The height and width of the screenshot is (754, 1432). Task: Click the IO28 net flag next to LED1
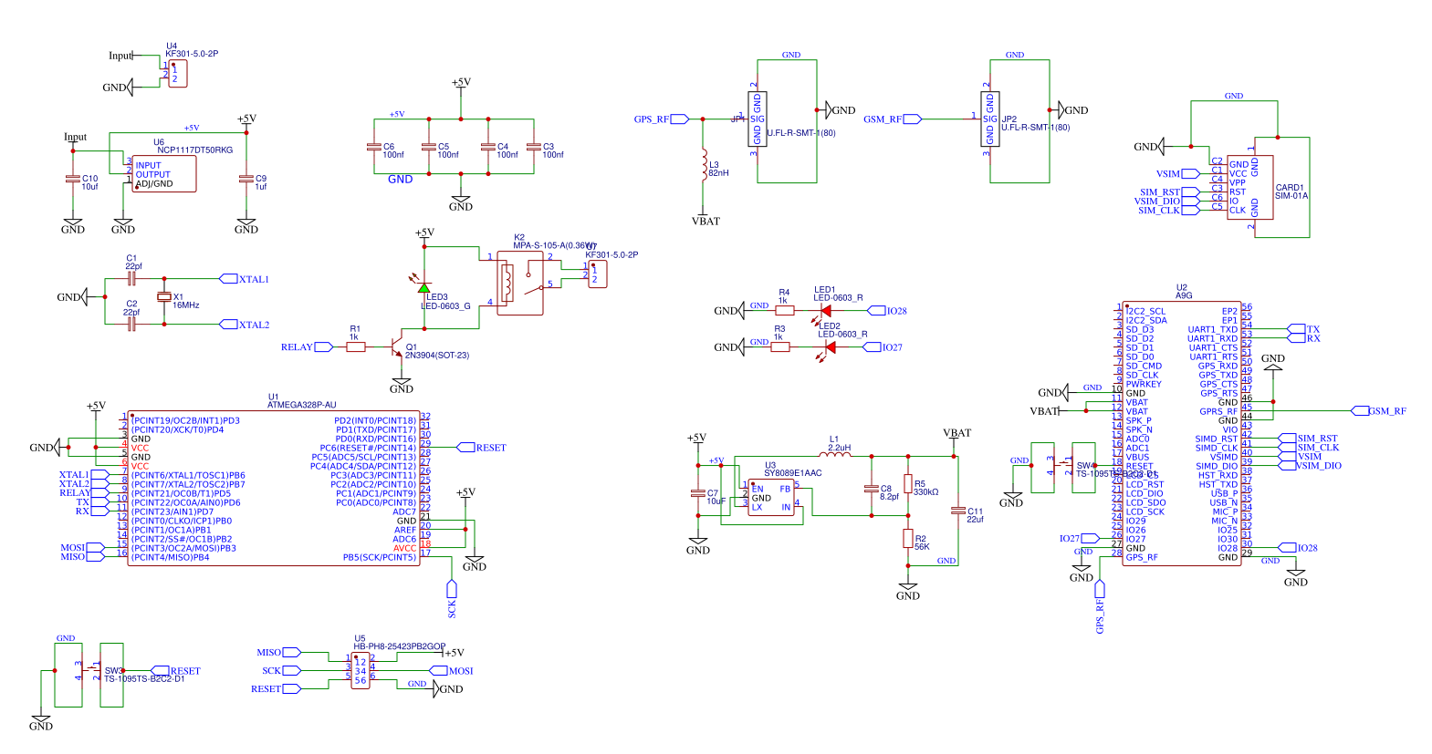887,311
